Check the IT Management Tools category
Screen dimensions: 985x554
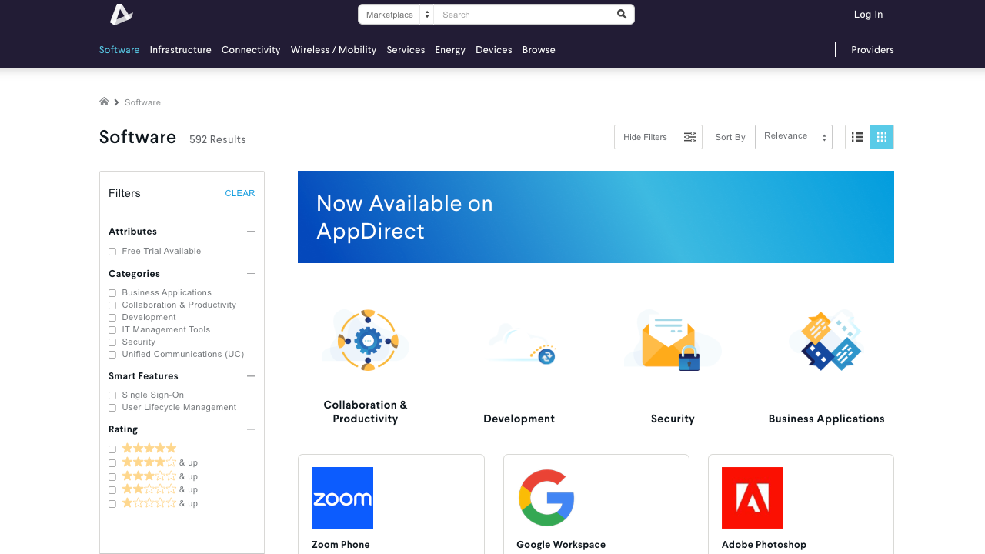(x=112, y=330)
